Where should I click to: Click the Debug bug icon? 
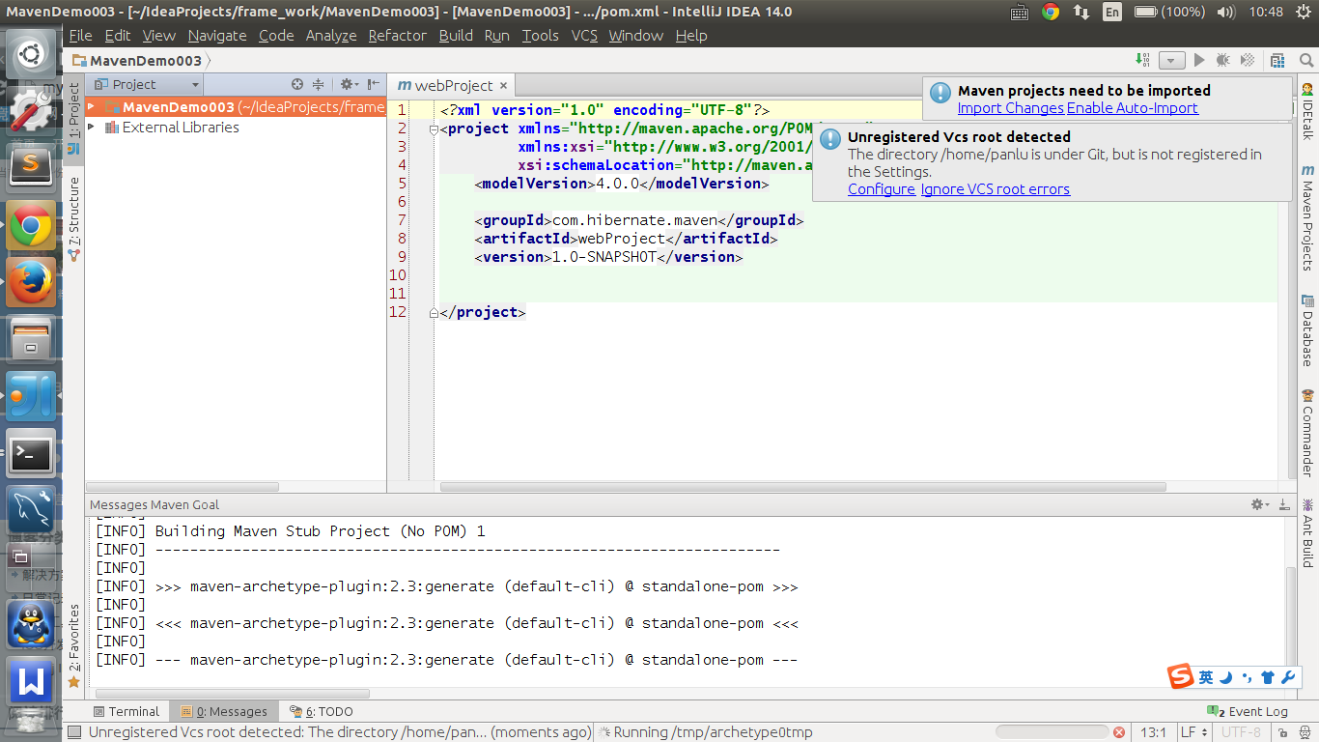tap(1223, 60)
